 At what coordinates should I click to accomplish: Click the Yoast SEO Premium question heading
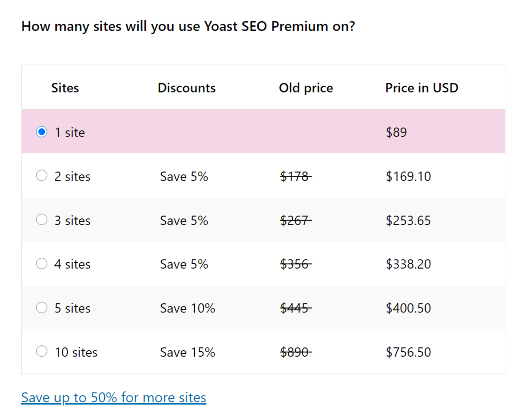(x=188, y=26)
